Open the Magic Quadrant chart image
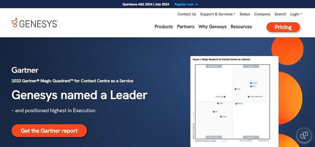Screen dimensions: 315x147 coord(234,102)
